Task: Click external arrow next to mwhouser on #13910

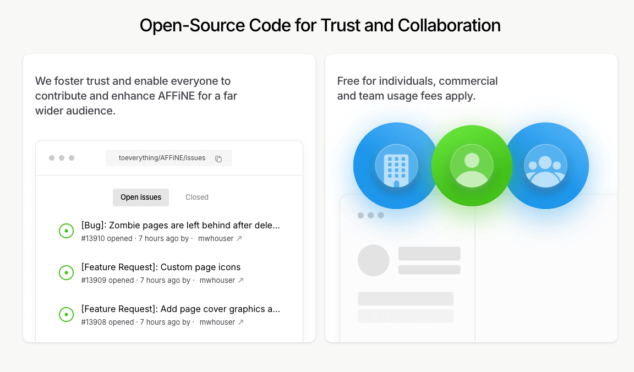Action: click(239, 239)
